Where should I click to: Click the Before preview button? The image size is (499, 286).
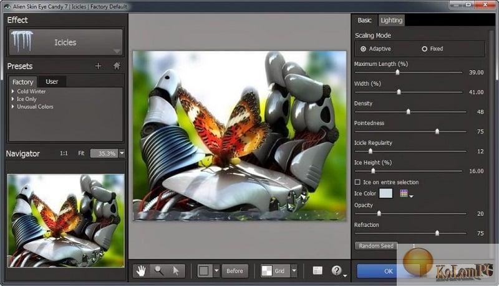pos(235,271)
